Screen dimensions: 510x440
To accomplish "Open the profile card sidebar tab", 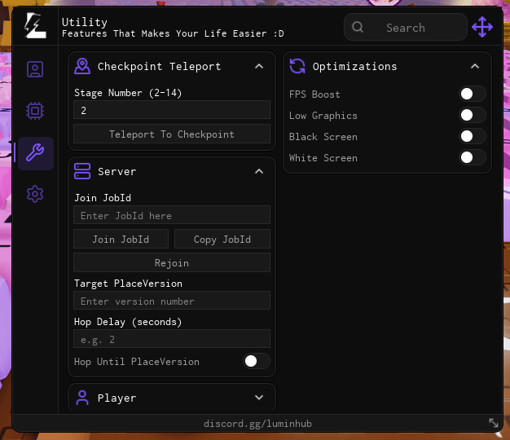I will pyautogui.click(x=35, y=69).
